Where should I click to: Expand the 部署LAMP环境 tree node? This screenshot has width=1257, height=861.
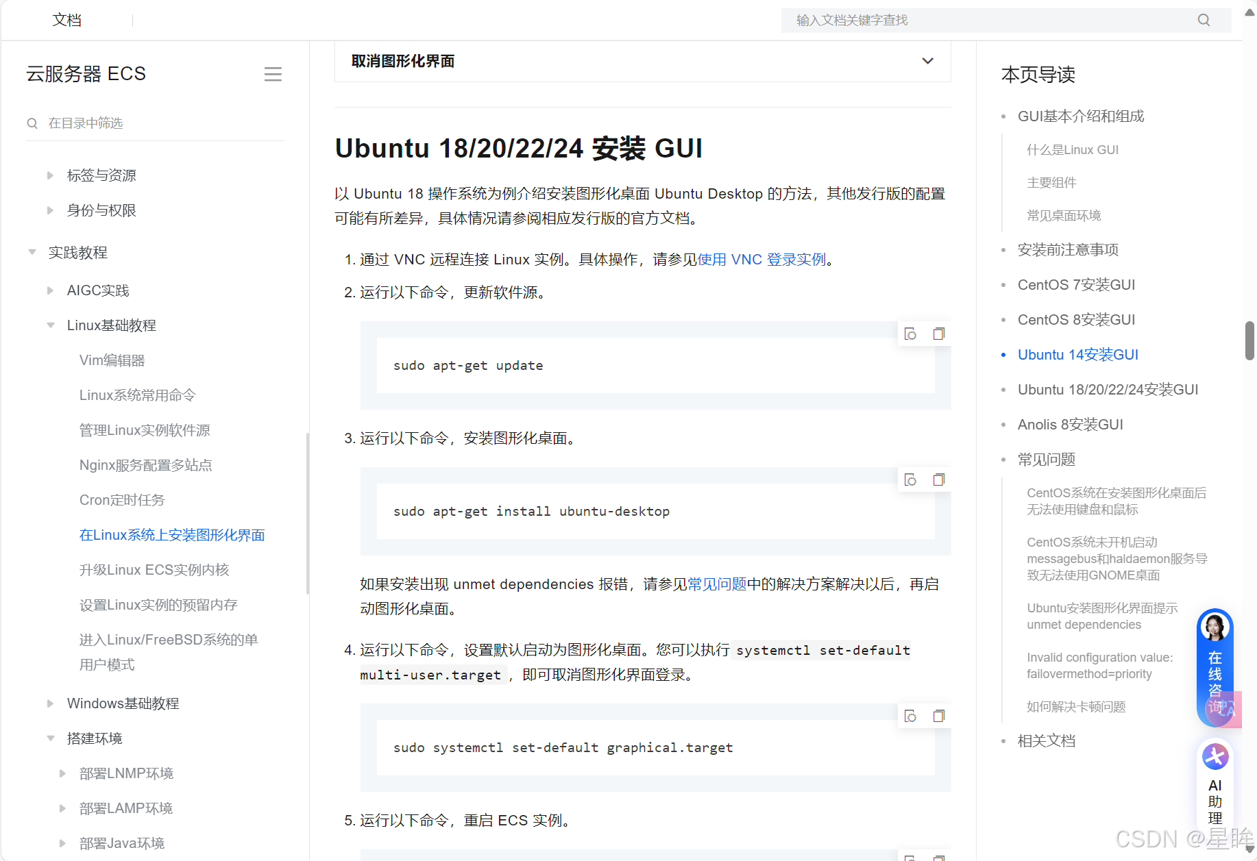[62, 808]
